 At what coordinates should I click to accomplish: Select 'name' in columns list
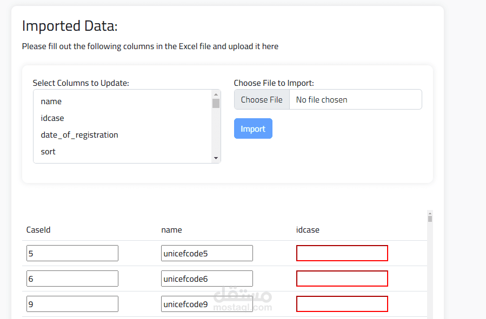coord(51,101)
